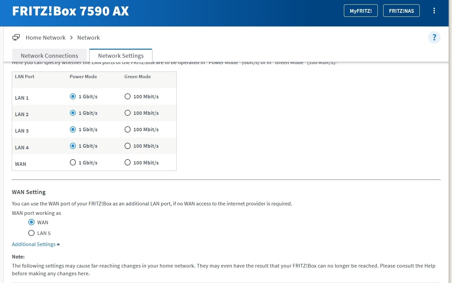The width and height of the screenshot is (452, 283).
Task: Set LAN 3 to 100 Mbit/s
Action: (x=128, y=129)
